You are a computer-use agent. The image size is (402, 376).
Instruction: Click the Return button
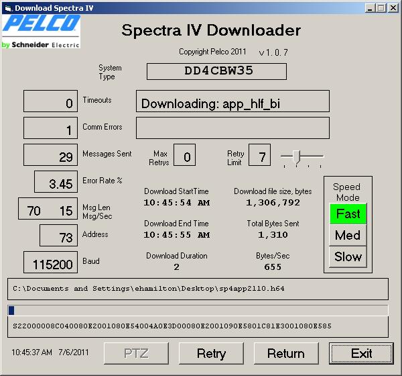click(286, 353)
